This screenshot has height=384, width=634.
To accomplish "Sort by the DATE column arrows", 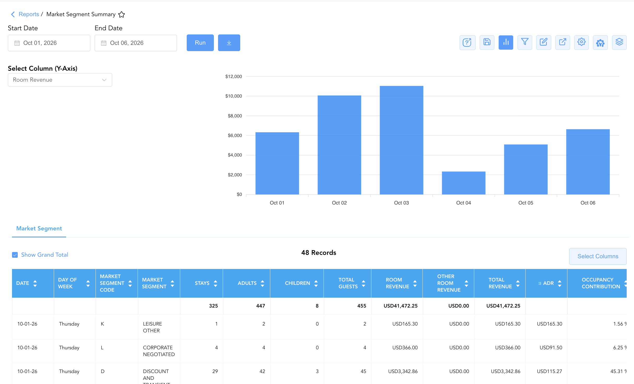I will click(x=35, y=283).
